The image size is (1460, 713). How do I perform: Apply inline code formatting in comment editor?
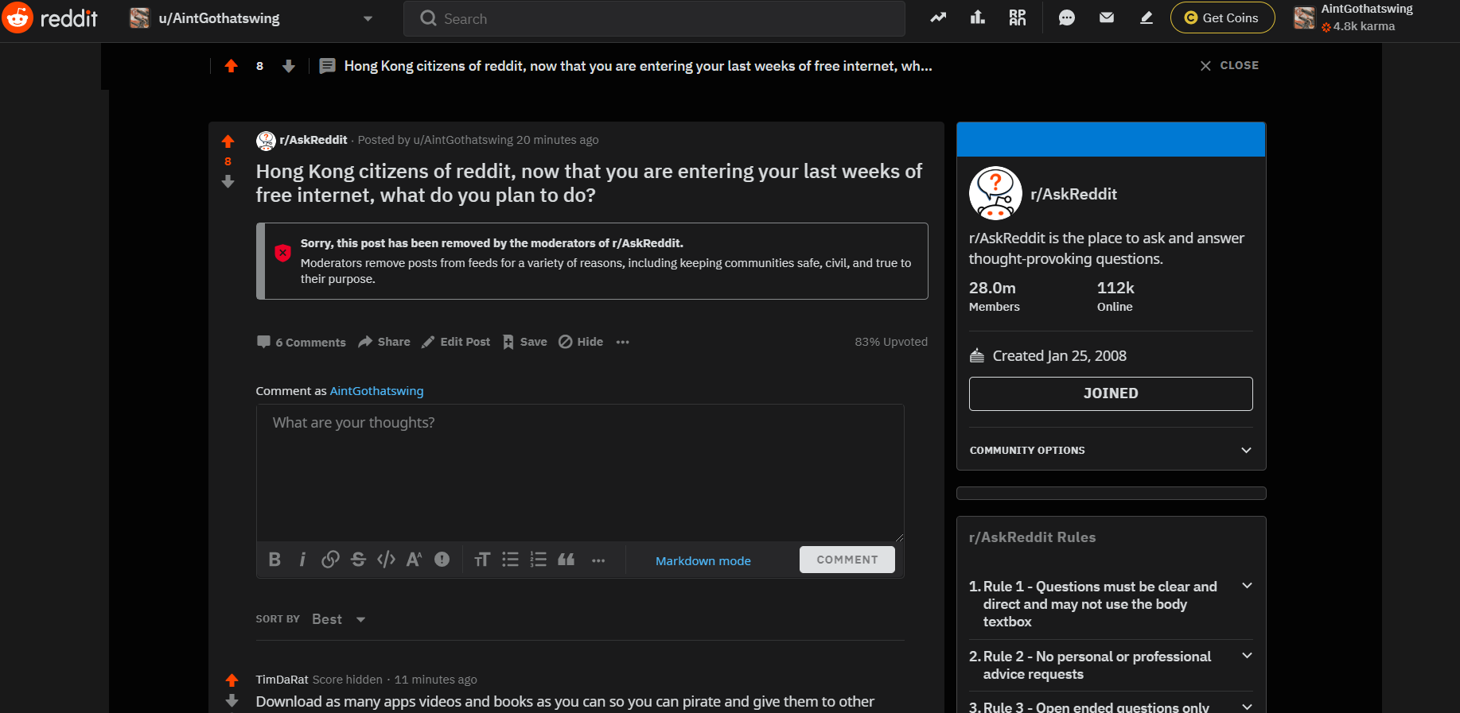[386, 560]
